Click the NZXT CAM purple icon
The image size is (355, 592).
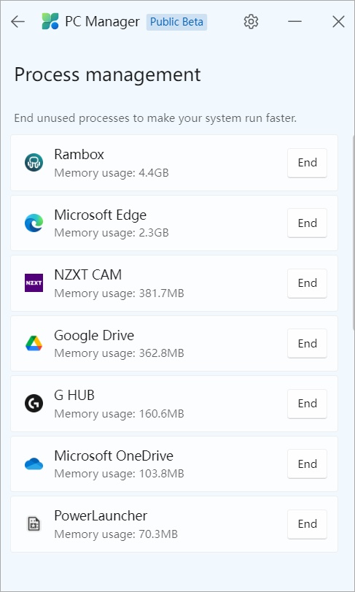34,282
